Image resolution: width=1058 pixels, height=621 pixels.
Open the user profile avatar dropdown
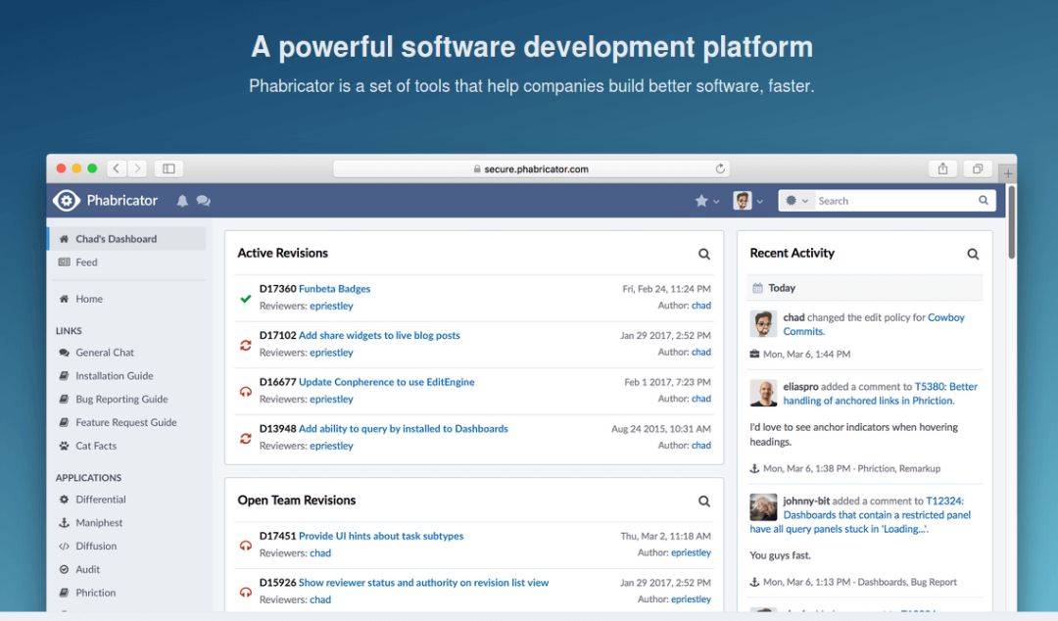tap(747, 201)
